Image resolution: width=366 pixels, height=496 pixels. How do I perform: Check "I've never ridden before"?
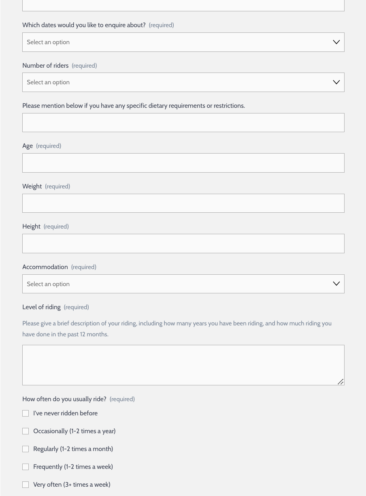26,413
